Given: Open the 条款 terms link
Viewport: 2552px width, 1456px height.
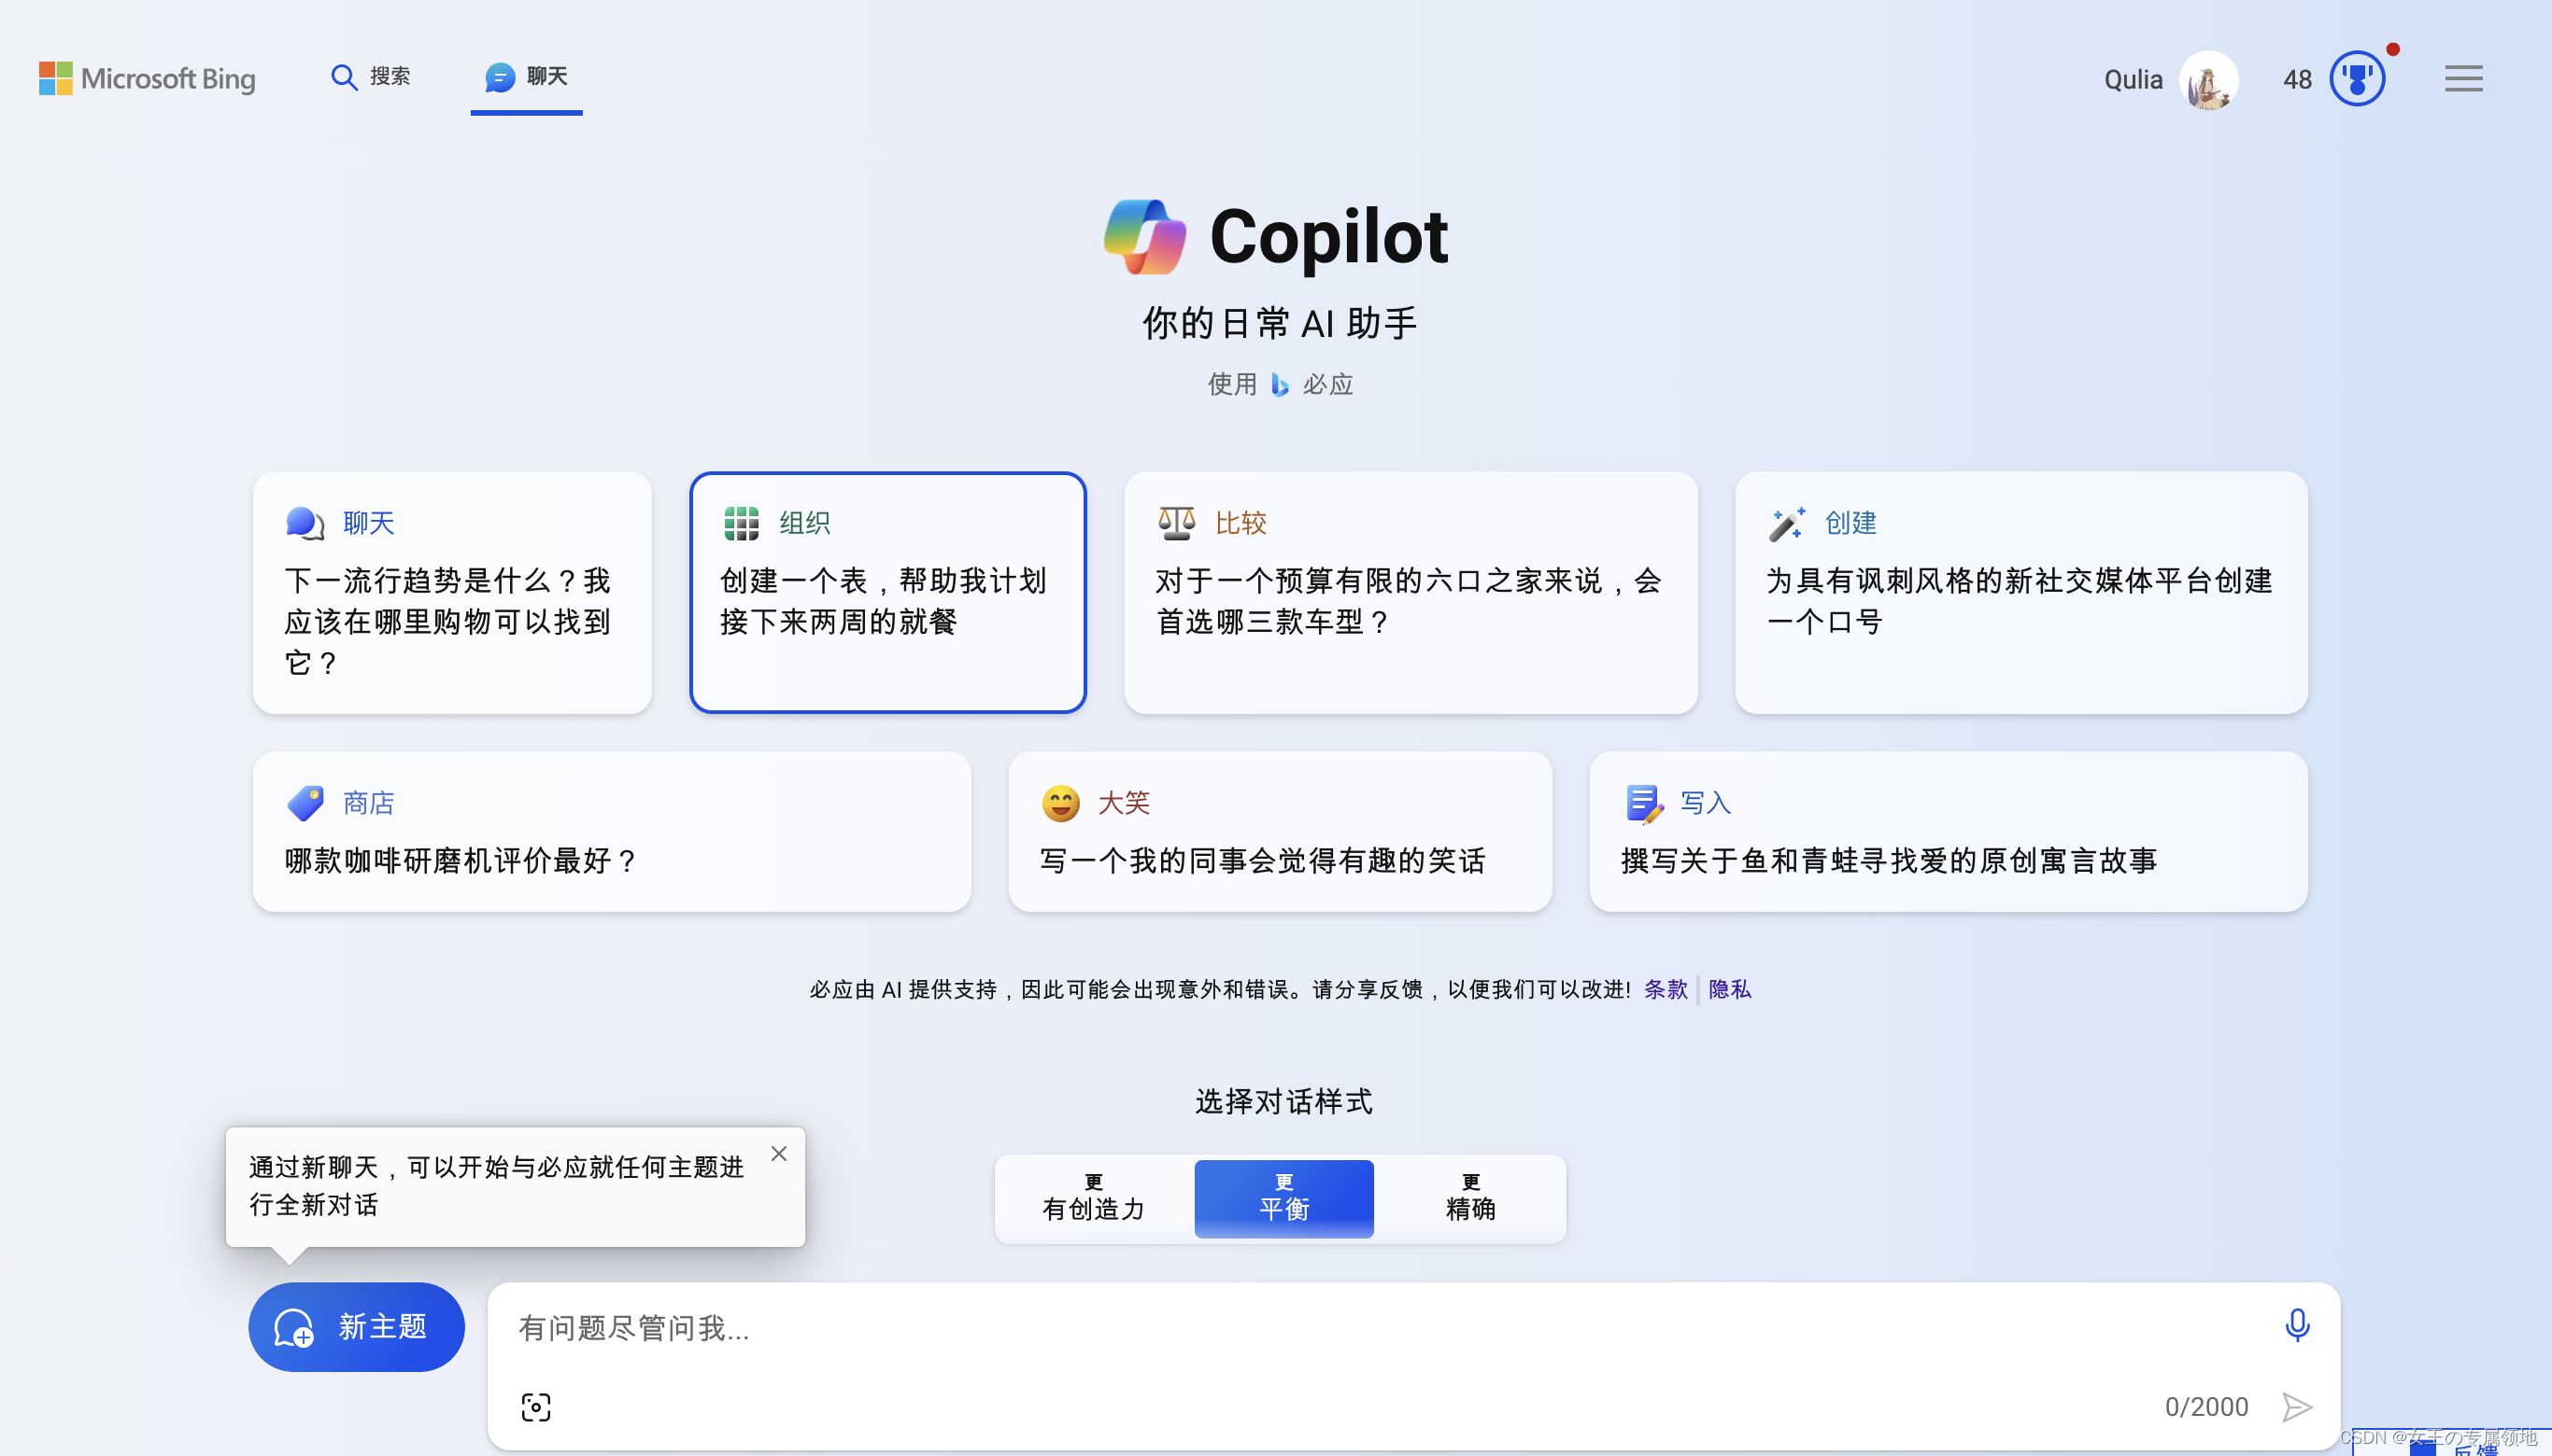Looking at the screenshot, I should pyautogui.click(x=1665, y=989).
